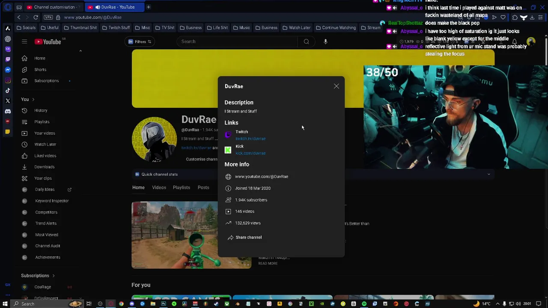
Task: Open X (Twitter) in Opera sidebar
Action: click(8, 101)
